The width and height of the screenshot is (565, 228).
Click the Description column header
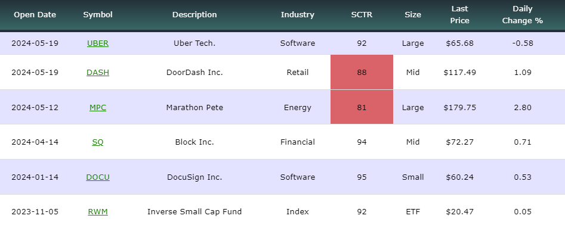194,15
